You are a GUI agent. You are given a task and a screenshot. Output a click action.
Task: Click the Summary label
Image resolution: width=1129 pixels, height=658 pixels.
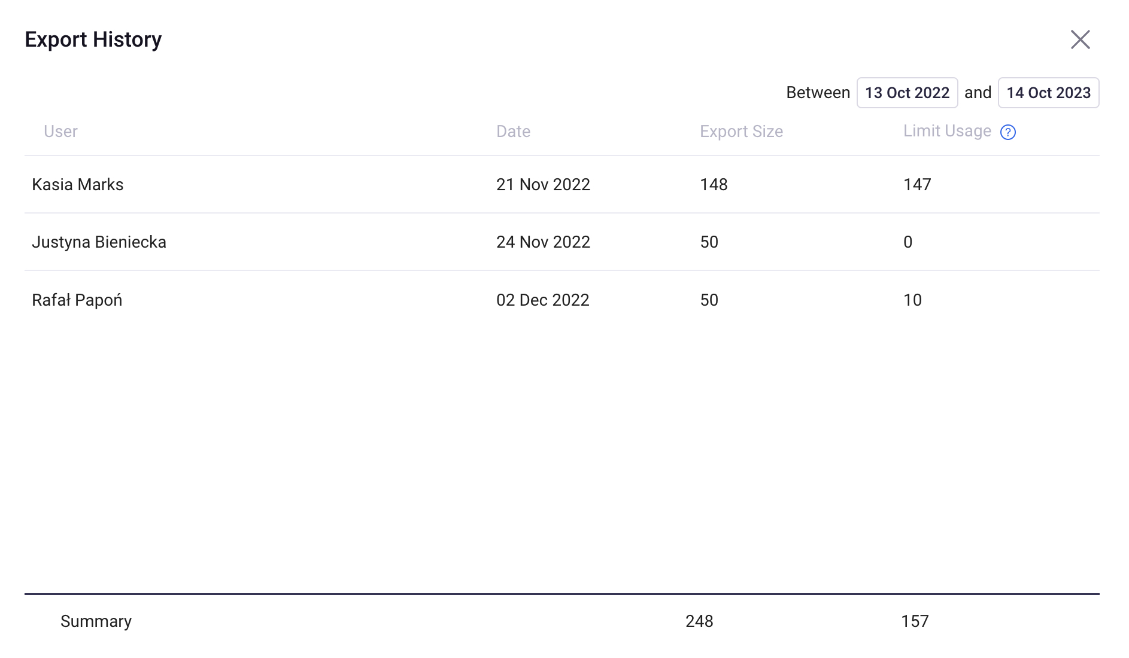coord(96,621)
